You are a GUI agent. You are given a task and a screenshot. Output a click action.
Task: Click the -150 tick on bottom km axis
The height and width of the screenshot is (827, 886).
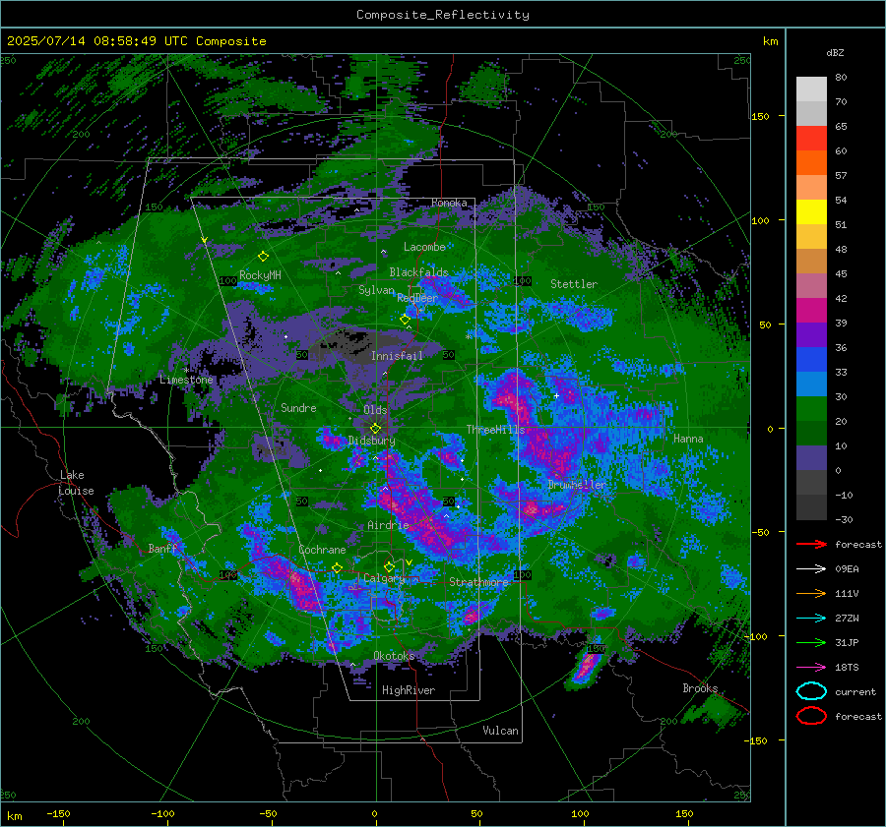58,813
